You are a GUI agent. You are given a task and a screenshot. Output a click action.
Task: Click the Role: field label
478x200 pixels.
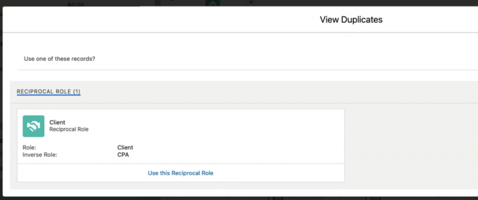coord(29,148)
